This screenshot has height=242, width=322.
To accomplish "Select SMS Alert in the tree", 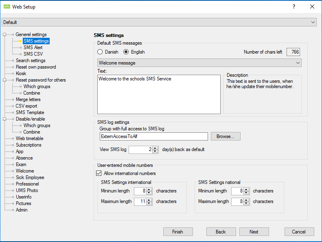I will pyautogui.click(x=33, y=48).
